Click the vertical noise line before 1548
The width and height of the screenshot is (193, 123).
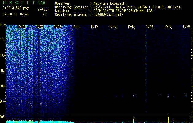146,71
